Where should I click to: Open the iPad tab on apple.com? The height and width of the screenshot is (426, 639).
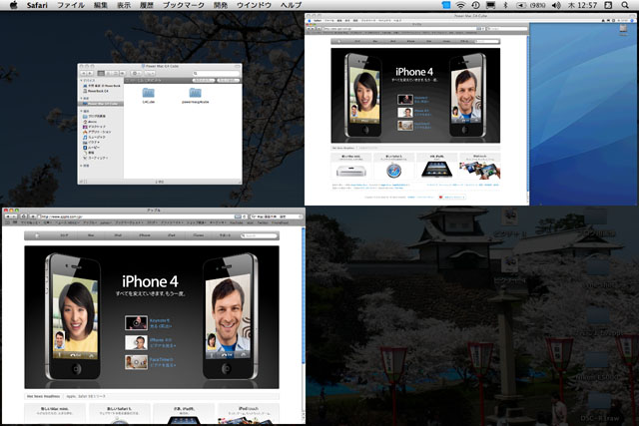tap(172, 235)
